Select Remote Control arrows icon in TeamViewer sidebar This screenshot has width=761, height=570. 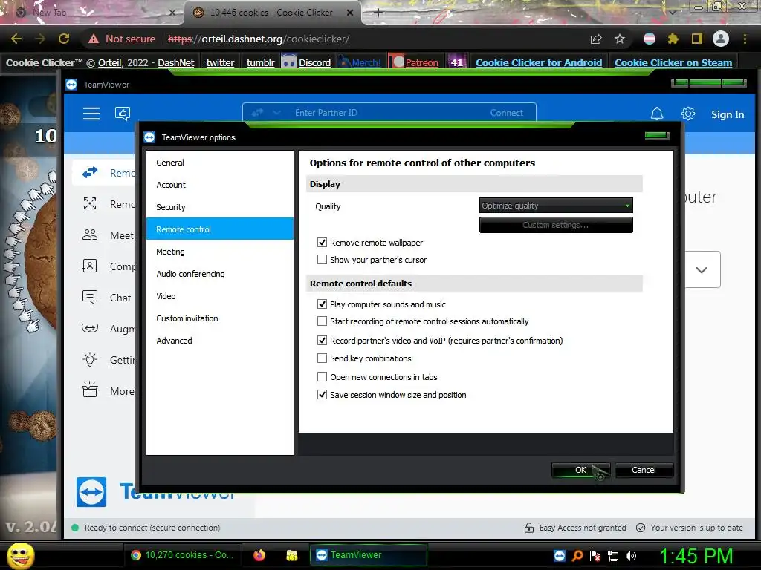90,172
